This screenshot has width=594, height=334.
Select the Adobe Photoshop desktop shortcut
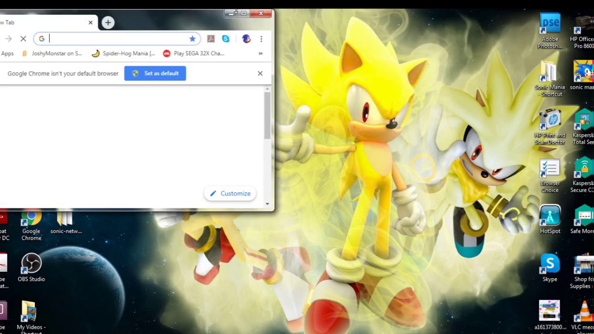(x=550, y=30)
